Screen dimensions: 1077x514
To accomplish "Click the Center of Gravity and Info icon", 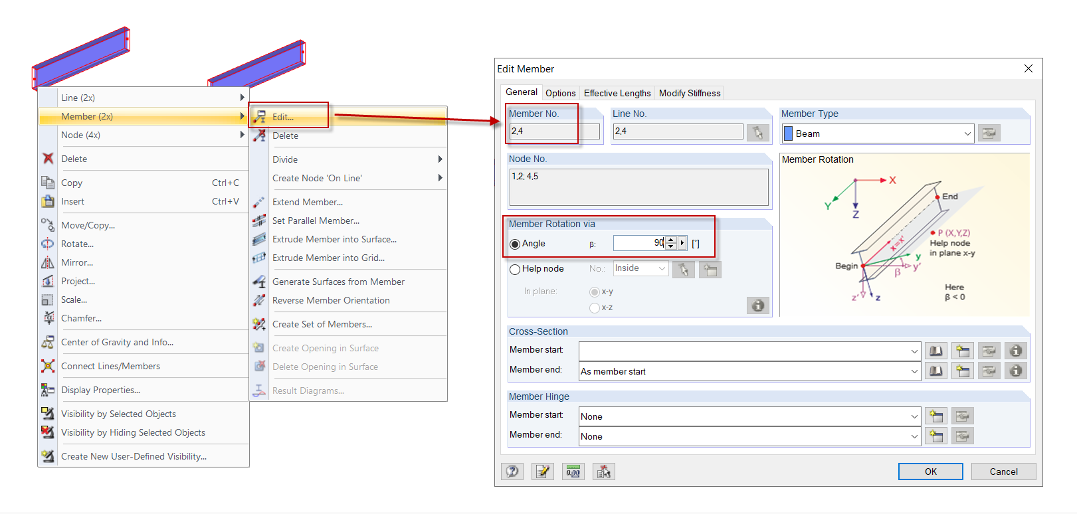I will click(48, 342).
